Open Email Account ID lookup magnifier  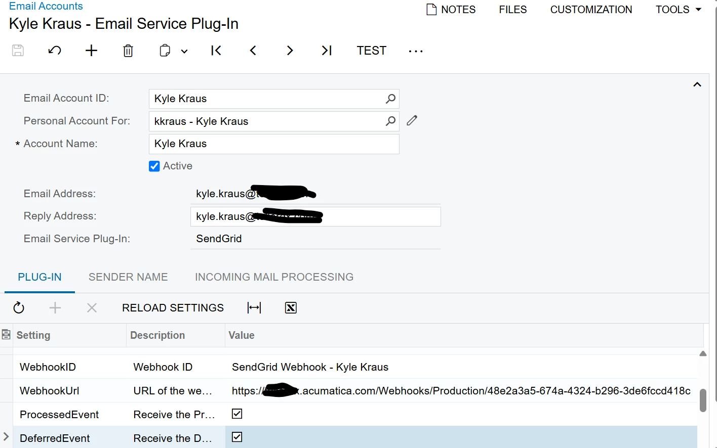(390, 99)
